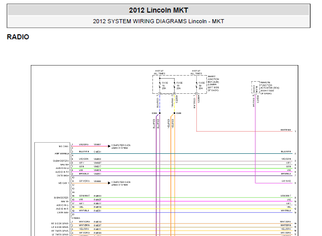Click the "AMP ENABLE" pin label

pos(62,153)
